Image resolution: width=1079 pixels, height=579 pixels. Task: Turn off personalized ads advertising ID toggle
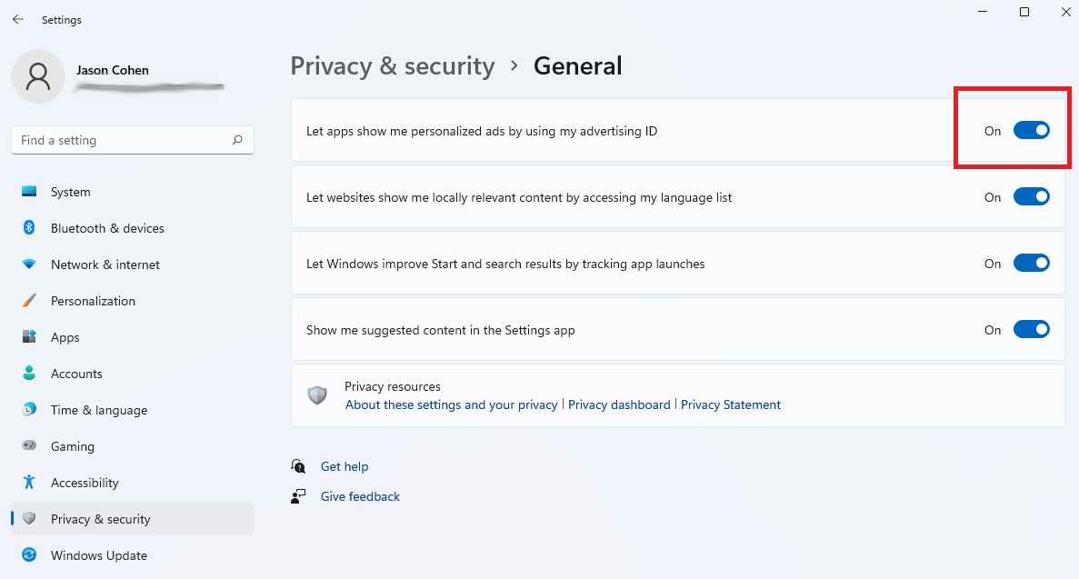tap(1031, 131)
